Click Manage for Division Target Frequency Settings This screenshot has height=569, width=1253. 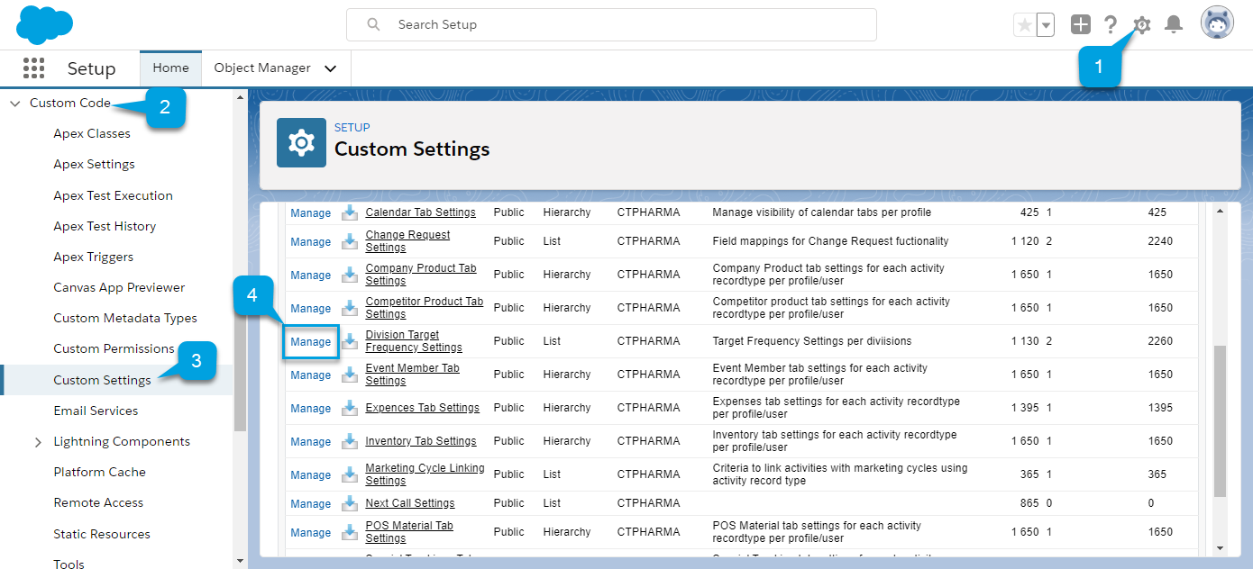(310, 342)
